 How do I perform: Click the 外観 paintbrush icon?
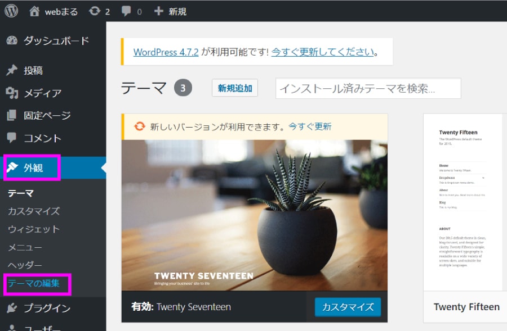click(12, 167)
